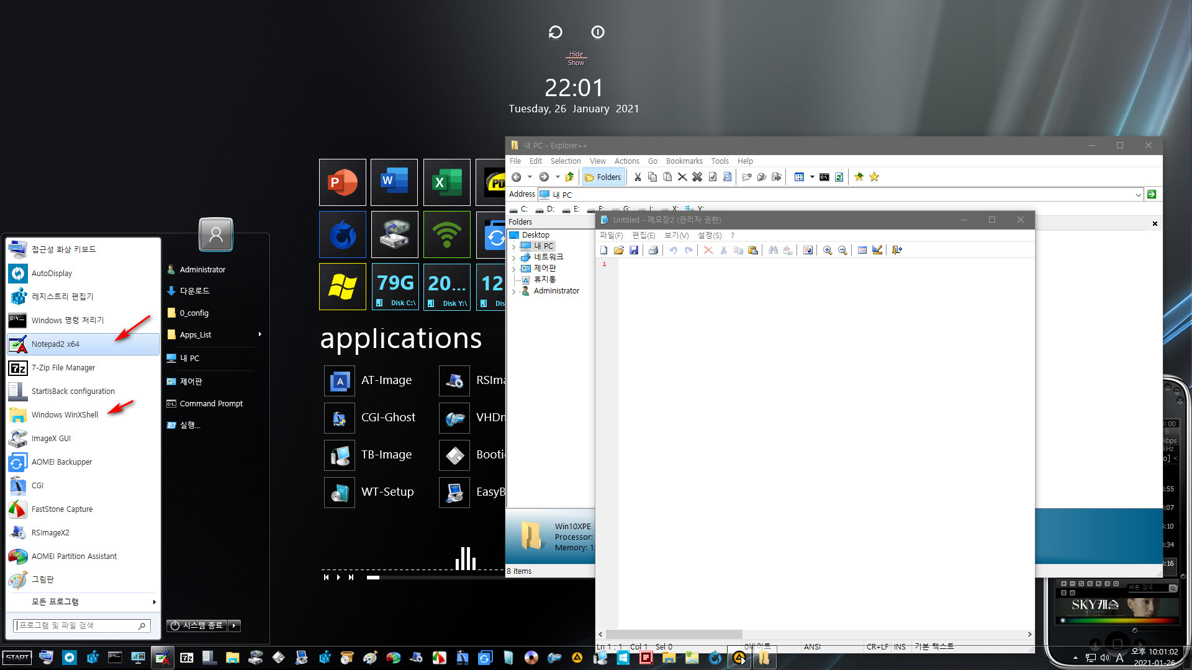
Task: Click the Go button beside address bar
Action: click(1152, 195)
